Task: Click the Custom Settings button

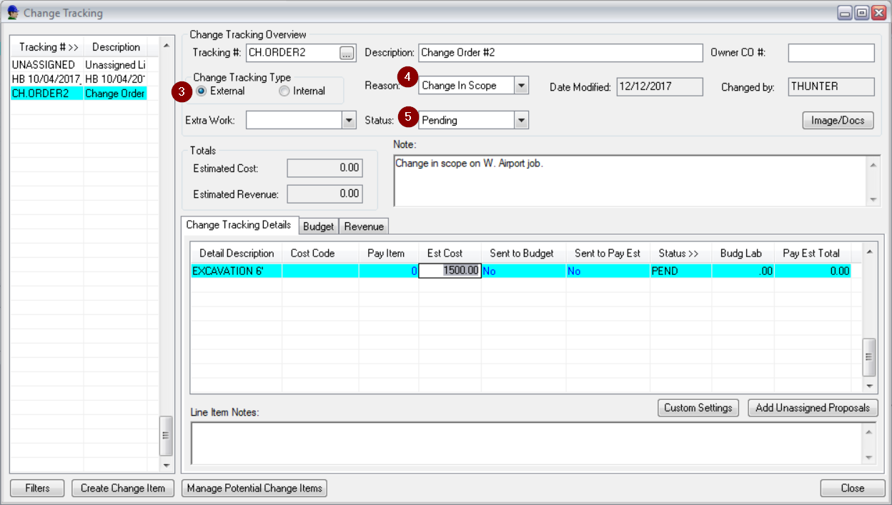Action: [x=698, y=408]
